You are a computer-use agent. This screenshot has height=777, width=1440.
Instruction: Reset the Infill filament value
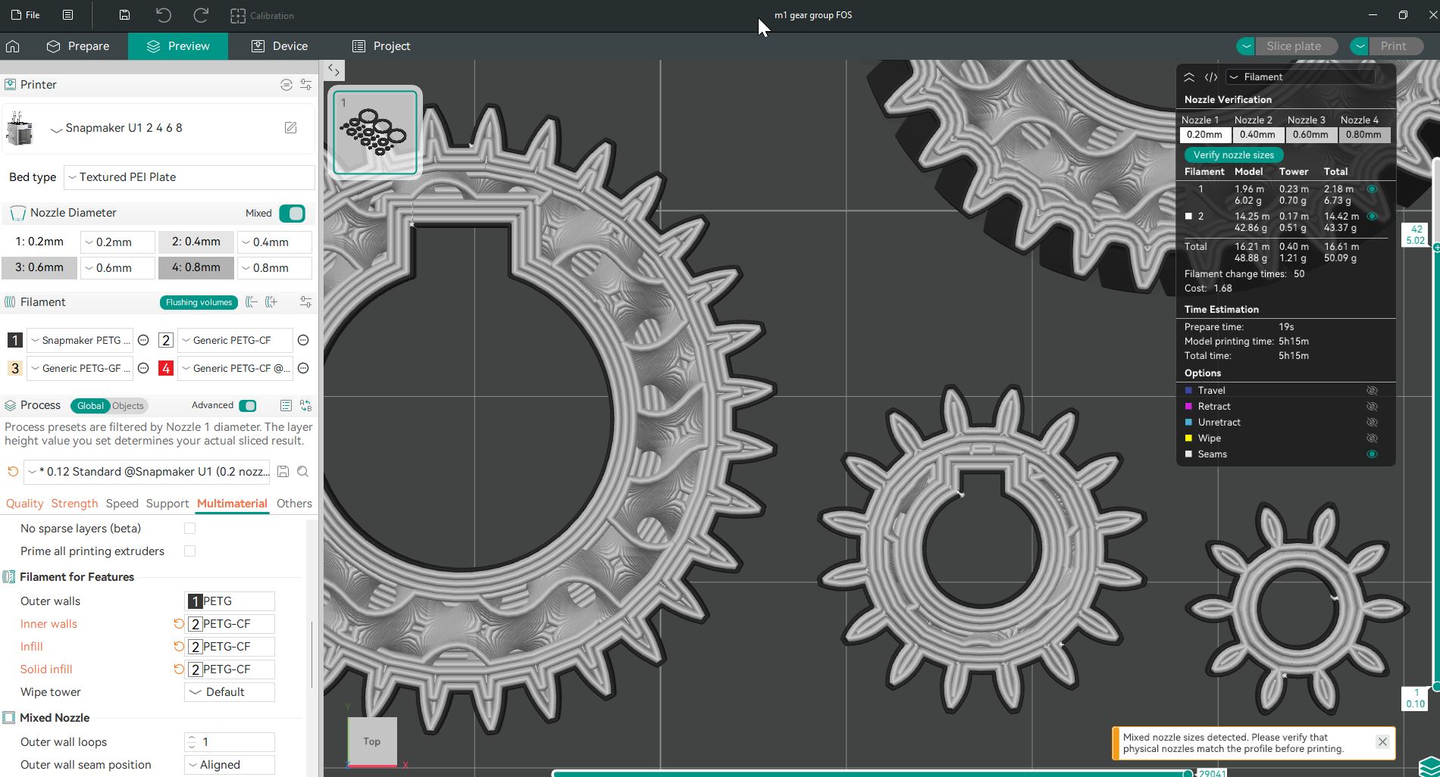click(179, 647)
